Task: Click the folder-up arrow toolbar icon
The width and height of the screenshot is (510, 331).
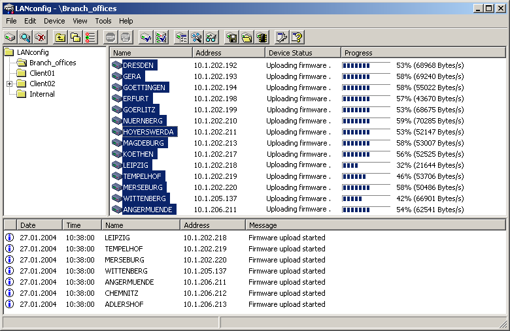Action: pyautogui.click(x=60, y=37)
